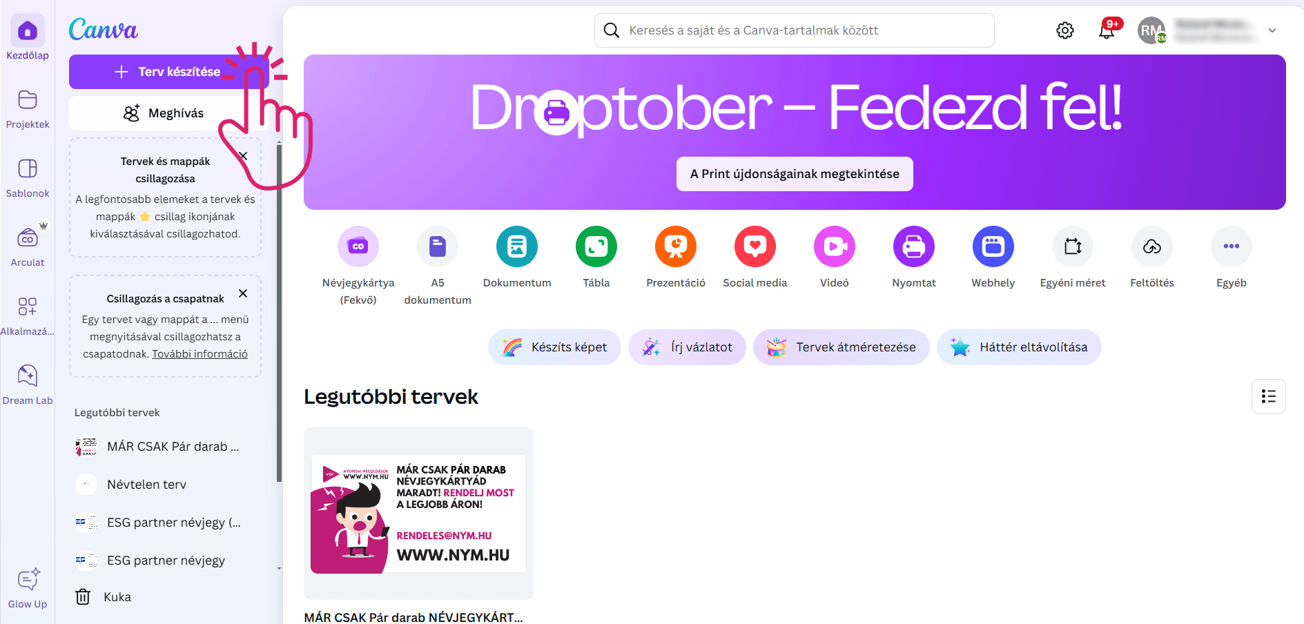Open Arculat brand section
The image size is (1304, 624).
[28, 247]
